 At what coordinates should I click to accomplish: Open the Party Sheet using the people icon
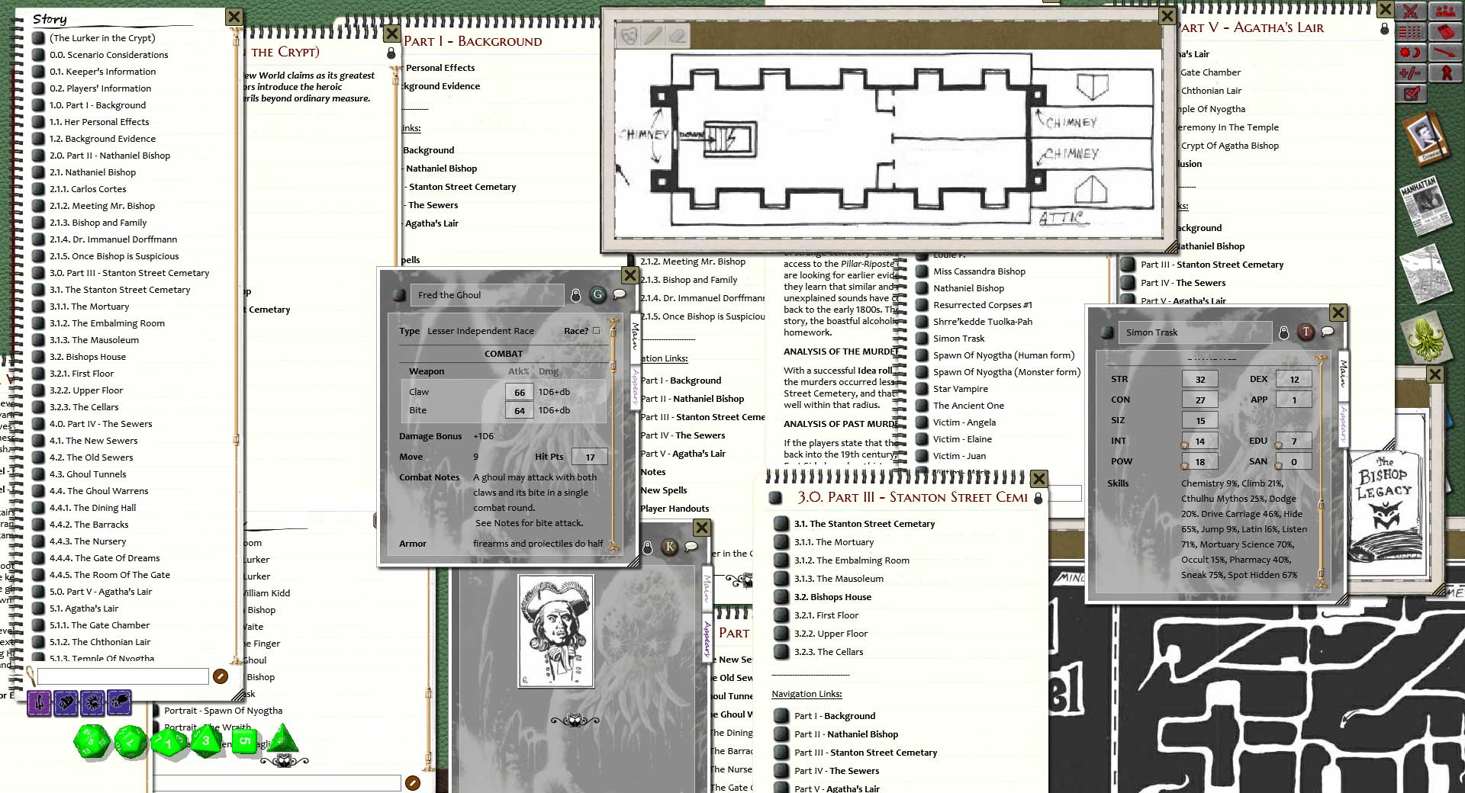tap(1446, 10)
